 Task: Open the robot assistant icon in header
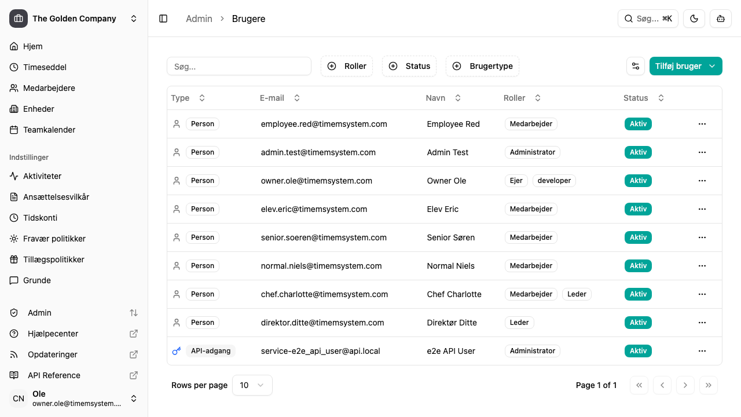click(721, 19)
